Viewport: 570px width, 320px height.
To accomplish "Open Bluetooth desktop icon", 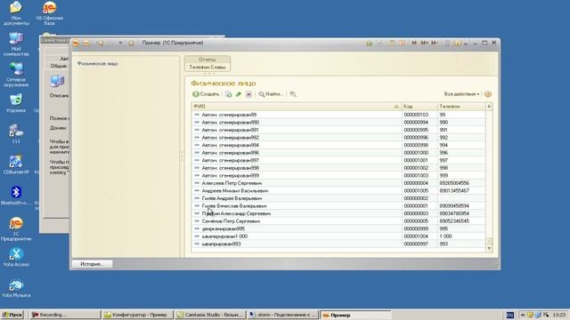I will tap(16, 196).
